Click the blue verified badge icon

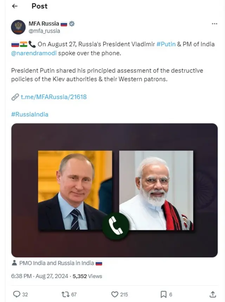(x=72, y=24)
